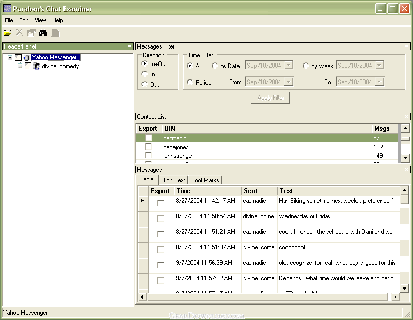Click the Apply Filter button
The image size is (413, 320).
pyautogui.click(x=270, y=98)
